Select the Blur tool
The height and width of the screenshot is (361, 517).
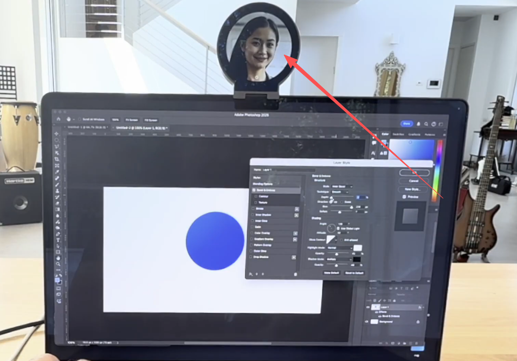point(57,216)
